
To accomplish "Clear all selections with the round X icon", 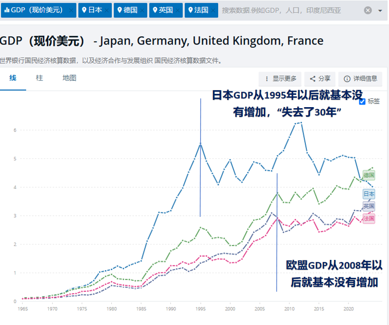I will 368,10.
